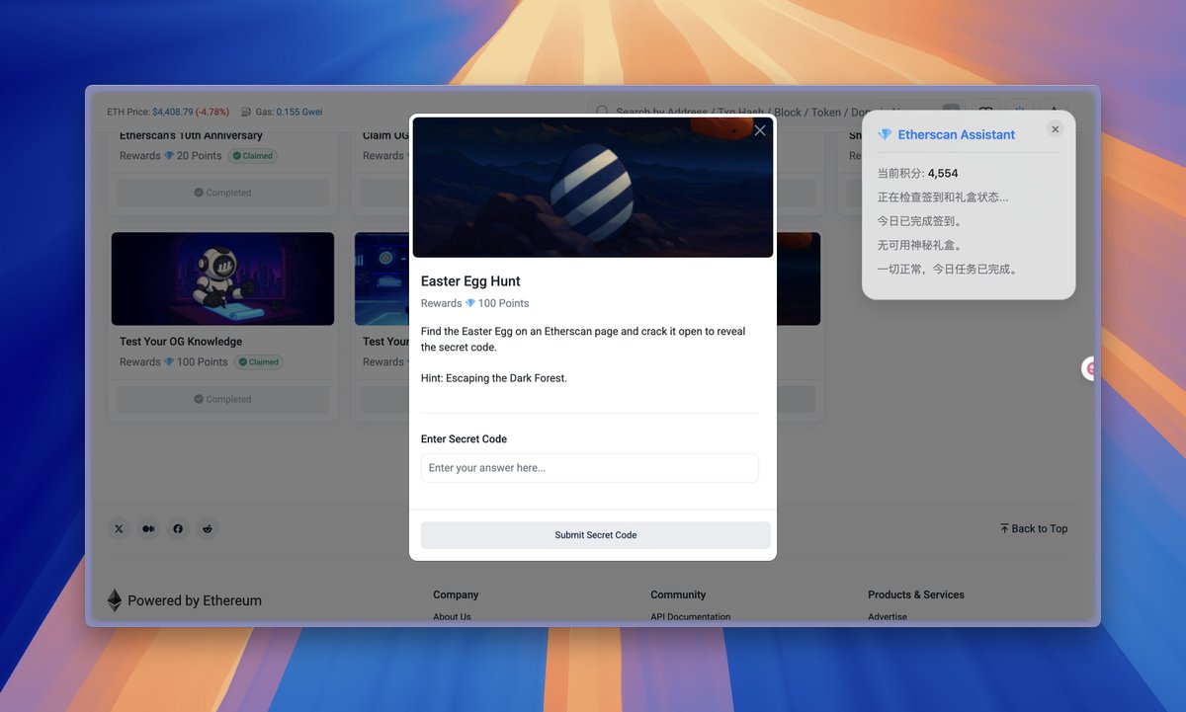Click the Etherscan Assistant title
Image resolution: width=1186 pixels, height=712 pixels.
(x=957, y=135)
